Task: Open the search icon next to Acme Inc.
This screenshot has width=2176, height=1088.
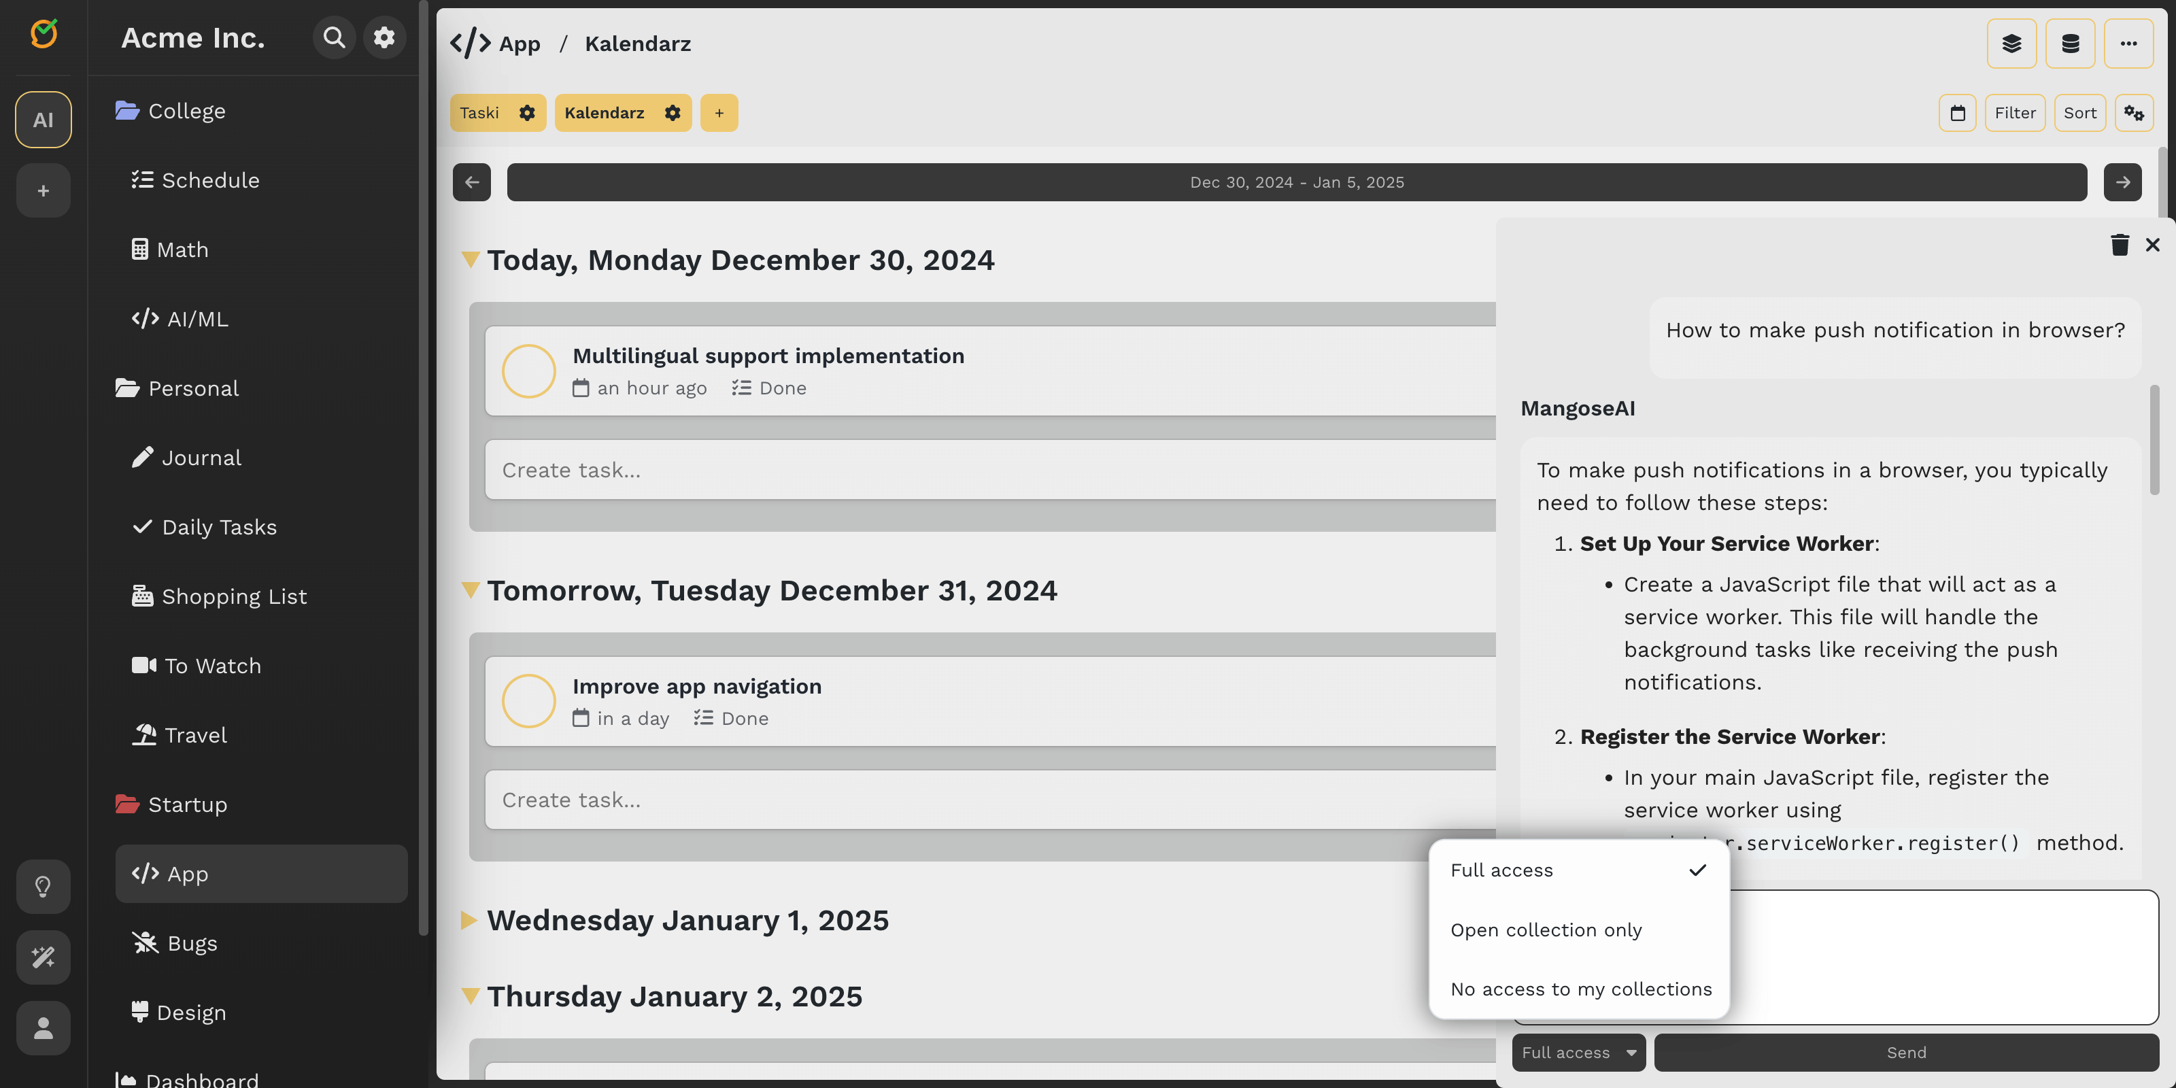Action: coord(334,37)
